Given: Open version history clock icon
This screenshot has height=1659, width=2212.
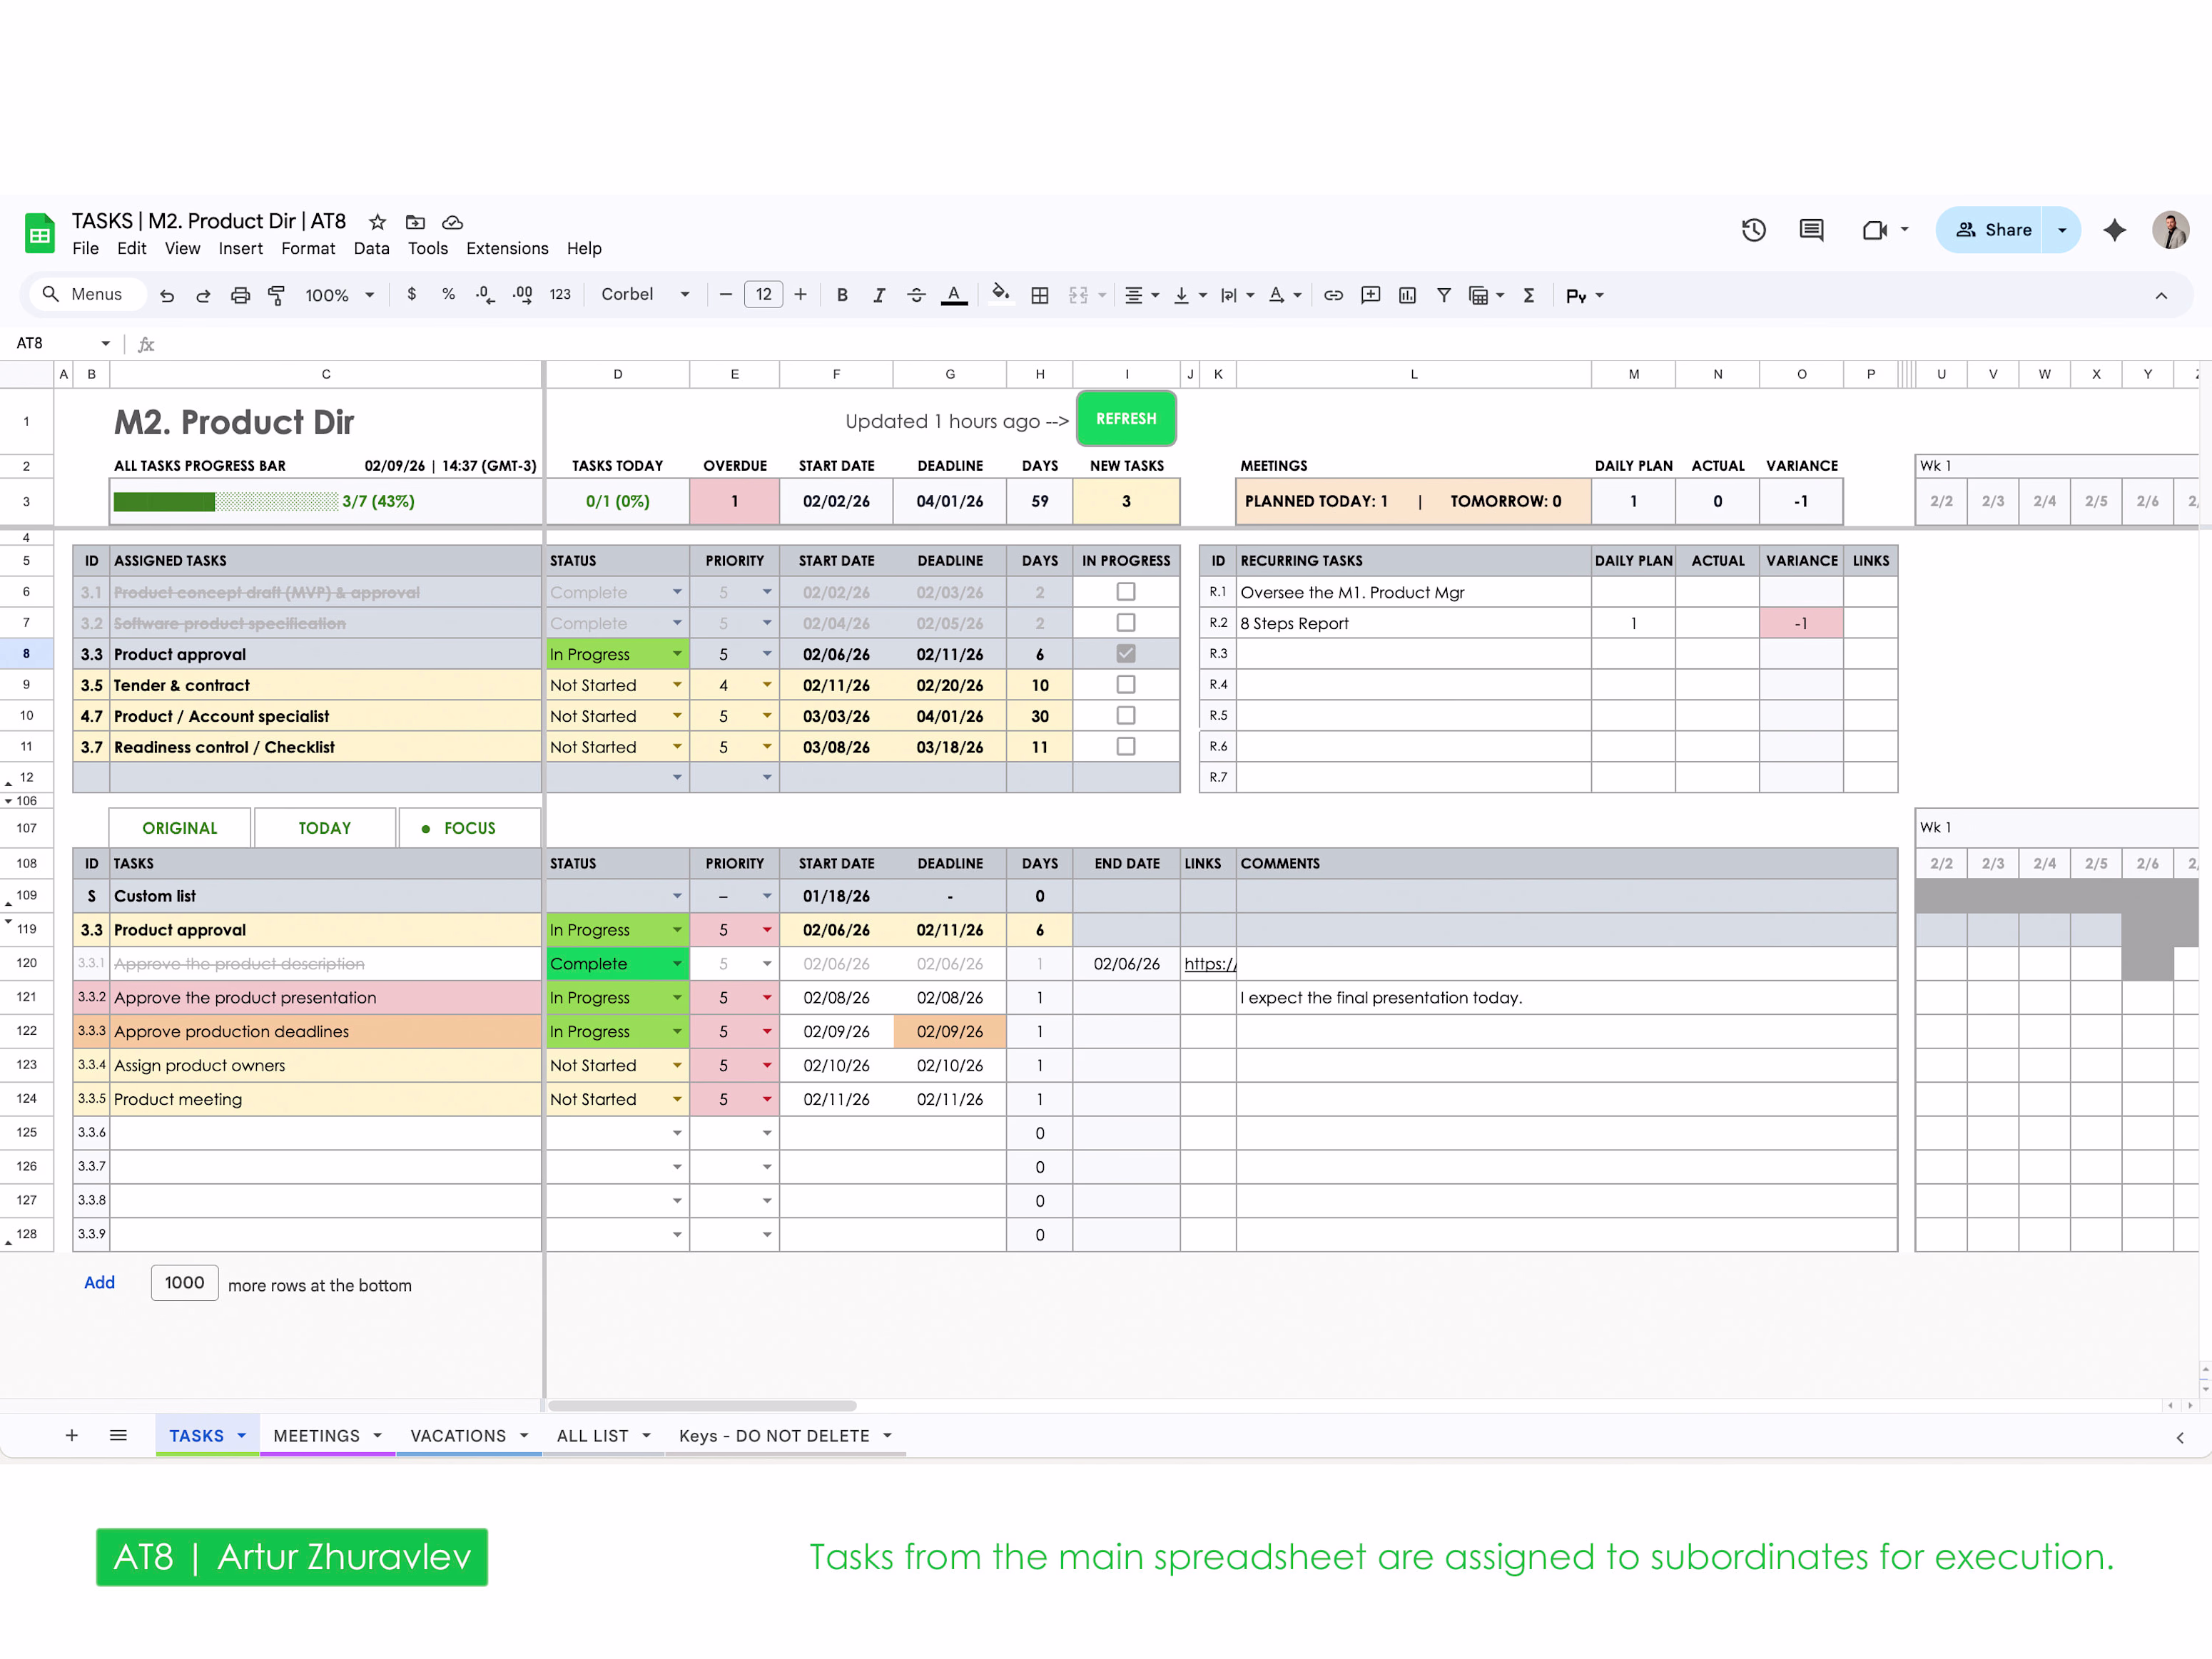Looking at the screenshot, I should point(1753,230).
